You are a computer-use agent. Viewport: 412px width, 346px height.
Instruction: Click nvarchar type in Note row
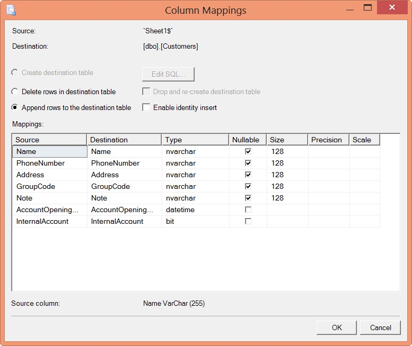(x=196, y=198)
